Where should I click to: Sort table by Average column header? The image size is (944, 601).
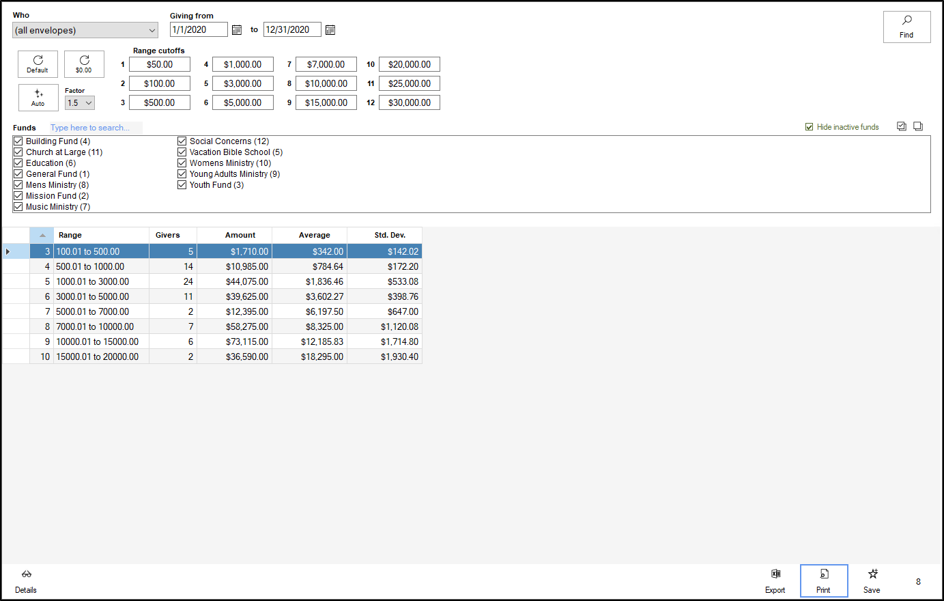(310, 235)
